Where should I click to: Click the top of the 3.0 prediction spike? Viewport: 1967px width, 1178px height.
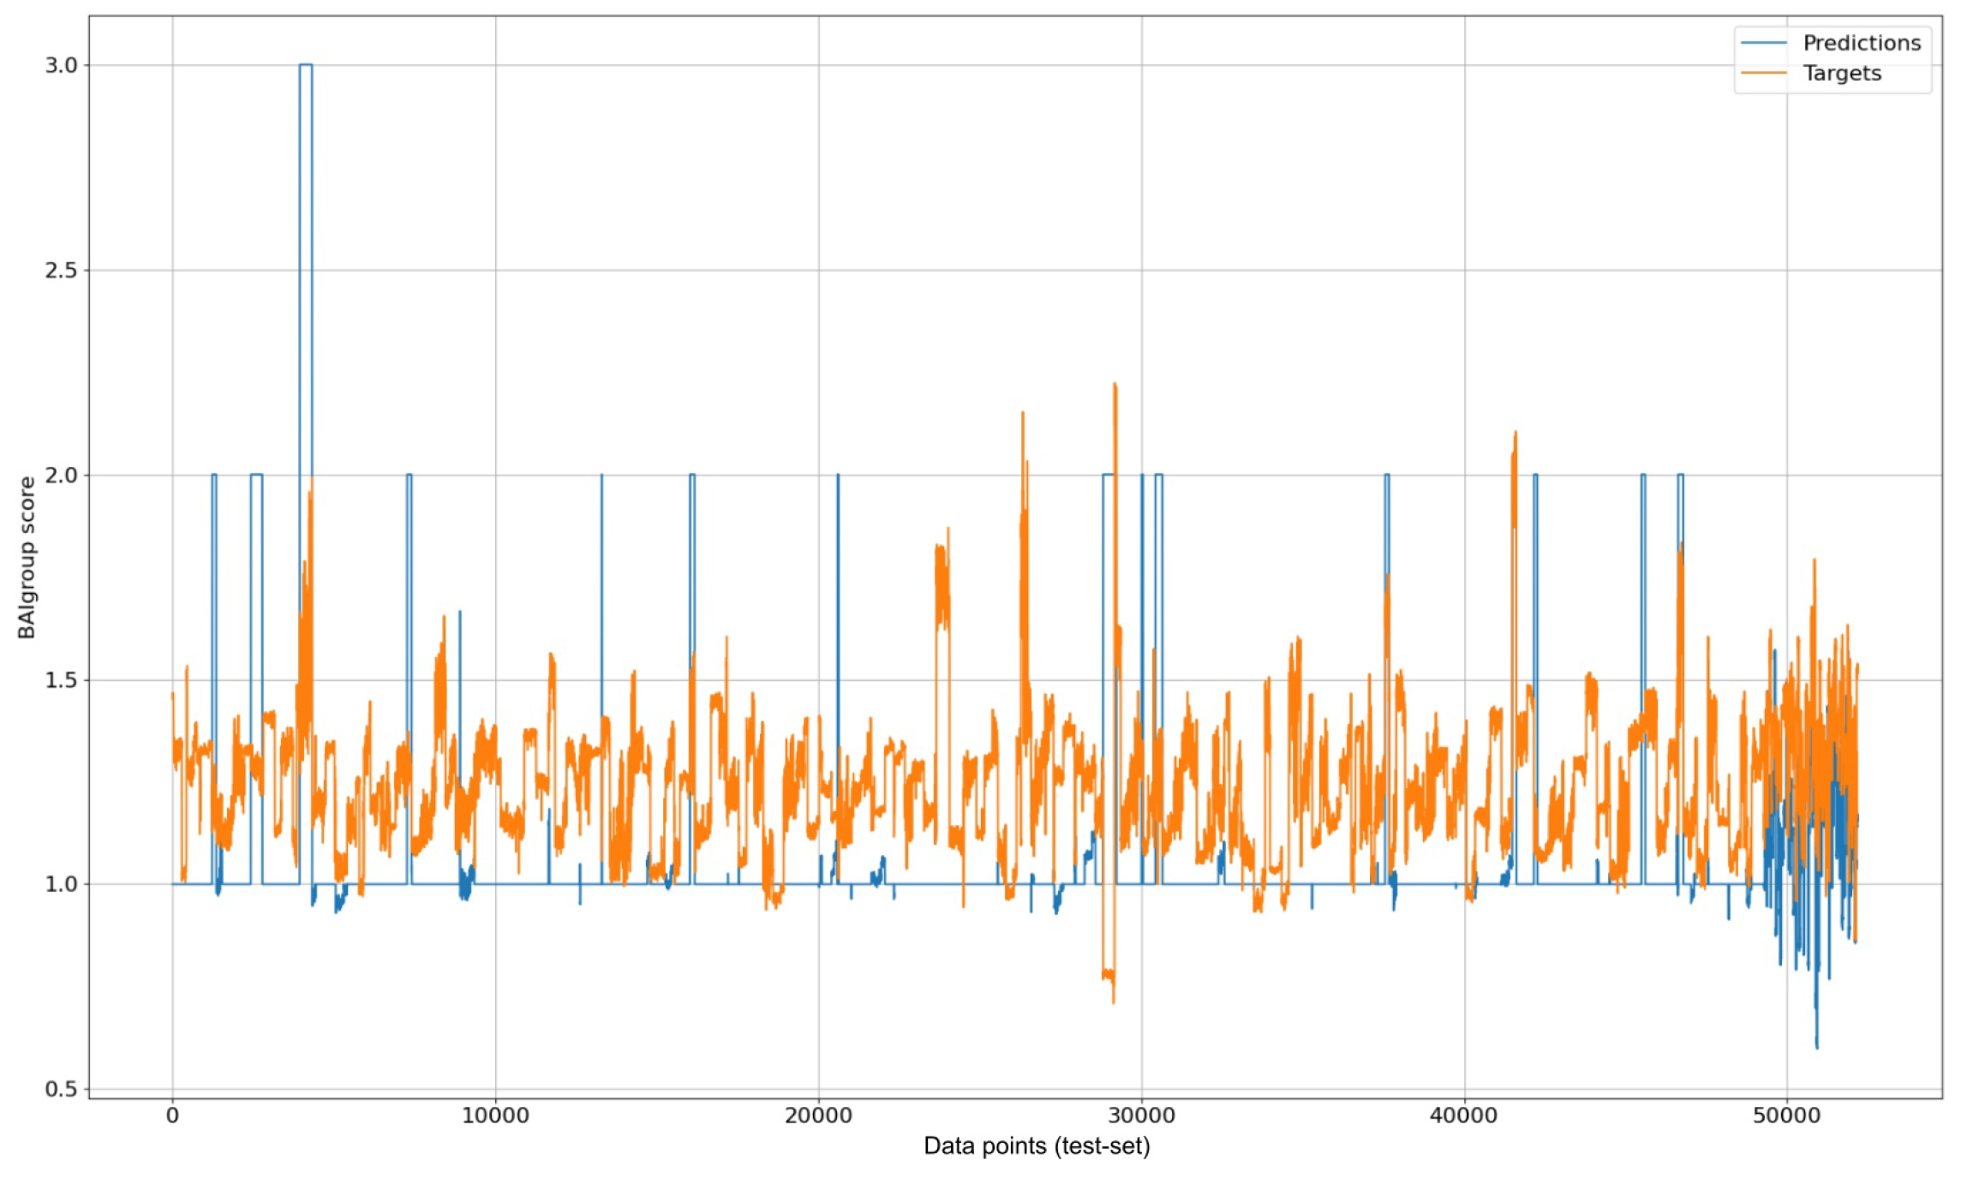coord(306,65)
